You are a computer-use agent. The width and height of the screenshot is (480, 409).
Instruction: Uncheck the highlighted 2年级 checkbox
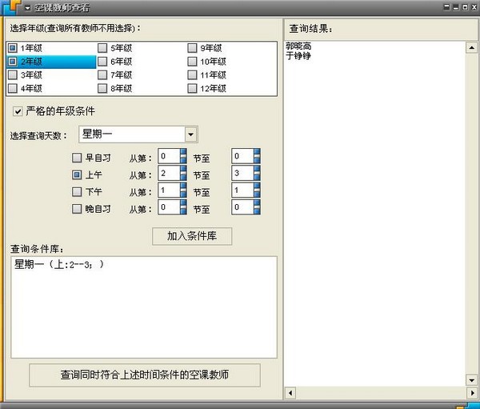coord(12,62)
